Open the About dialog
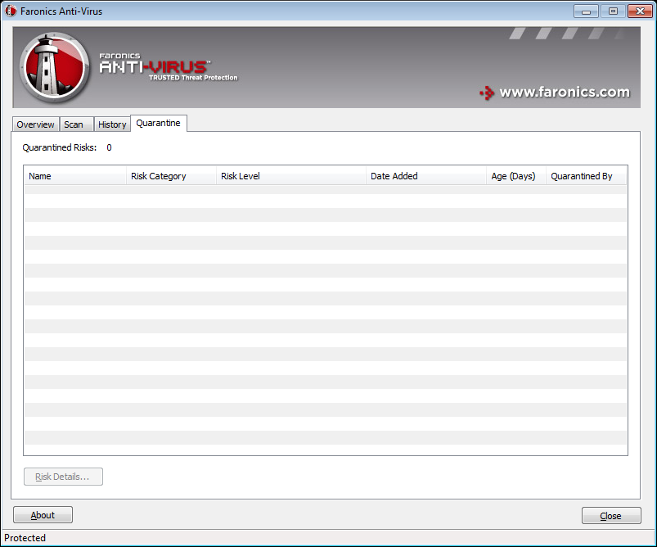 pos(43,515)
